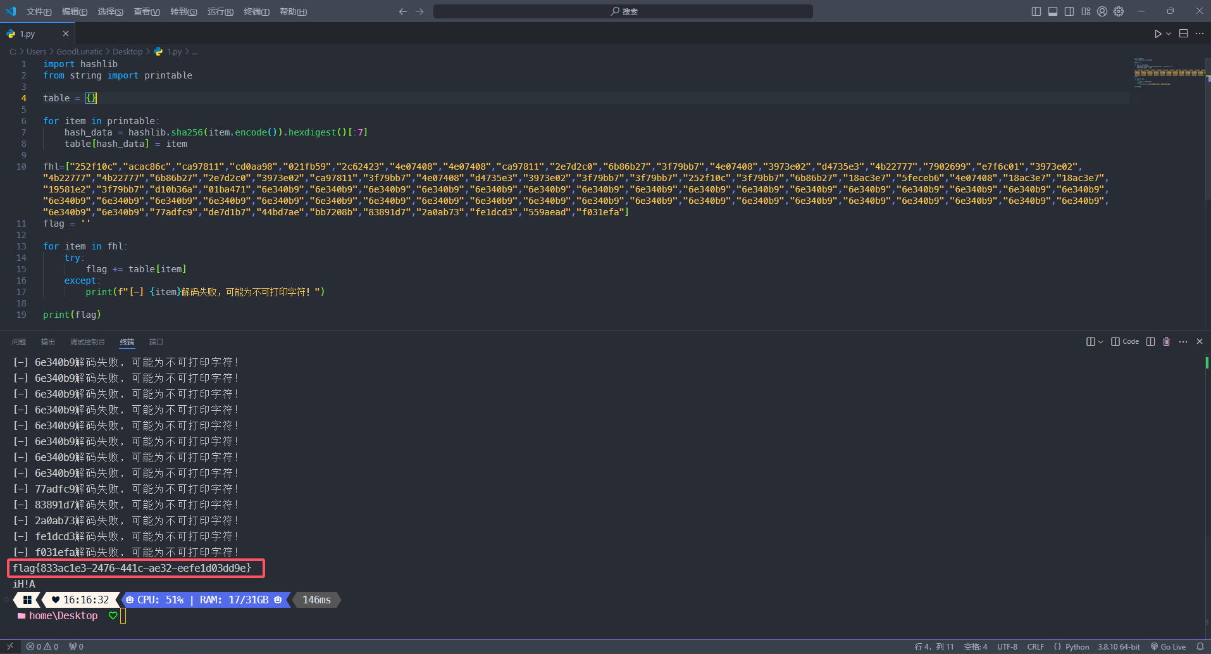Image resolution: width=1211 pixels, height=654 pixels.
Task: Switch to the 端口 panel tab
Action: pyautogui.click(x=156, y=342)
